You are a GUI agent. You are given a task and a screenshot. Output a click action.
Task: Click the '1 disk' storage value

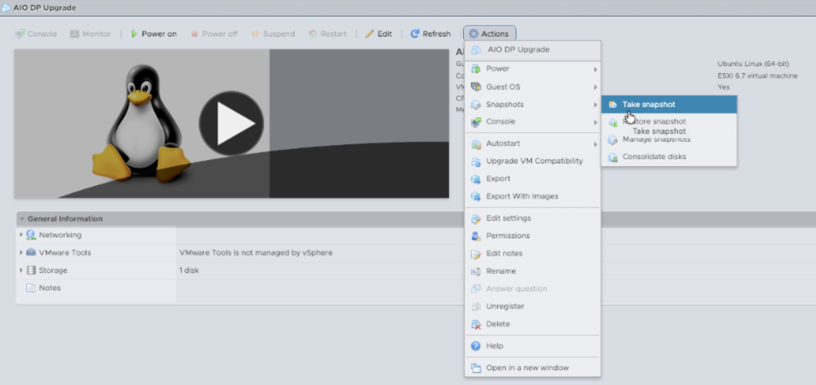tap(189, 270)
